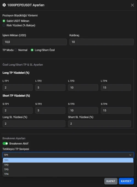Click the Pozisyon Büyüklüğü Yöntemi label
This screenshot has height=187, width=137.
tap(20, 15)
